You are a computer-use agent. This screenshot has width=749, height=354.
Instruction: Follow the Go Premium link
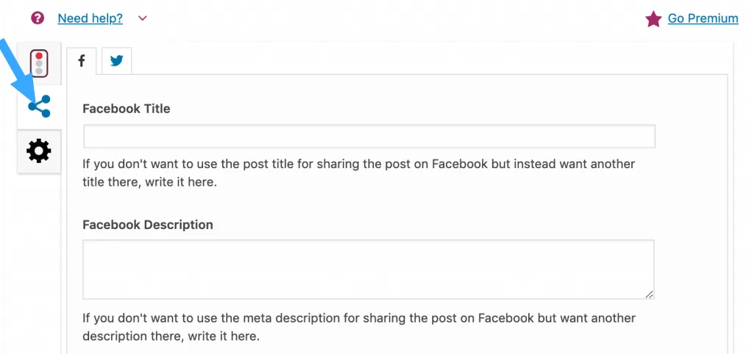(x=703, y=19)
